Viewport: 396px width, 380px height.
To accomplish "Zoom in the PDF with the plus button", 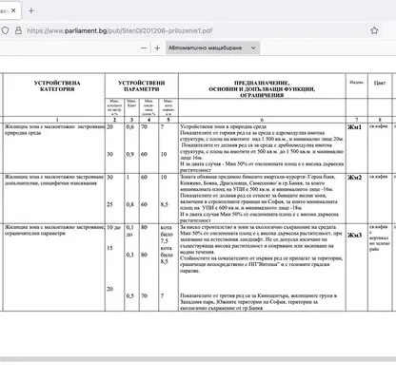I will (x=157, y=48).
